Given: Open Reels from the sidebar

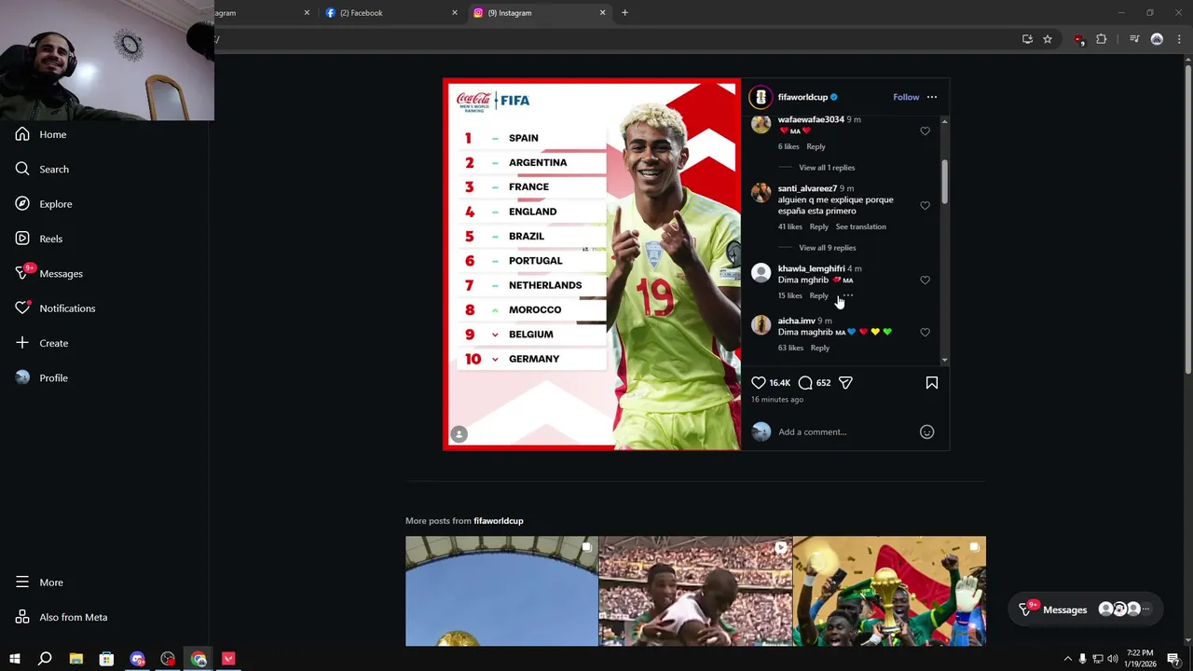Looking at the screenshot, I should coord(39,239).
